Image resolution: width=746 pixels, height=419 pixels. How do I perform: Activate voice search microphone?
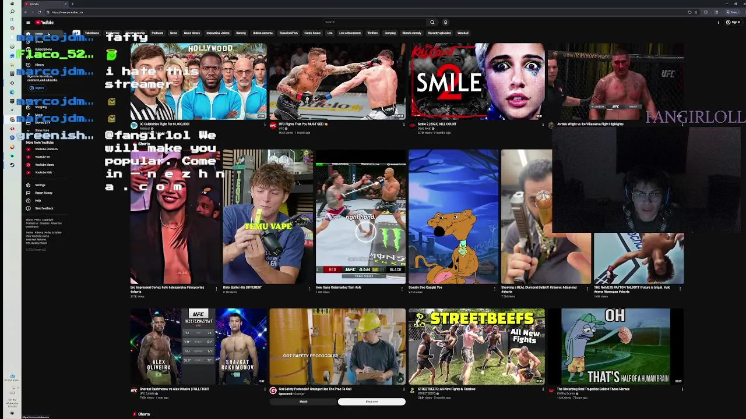(x=445, y=22)
